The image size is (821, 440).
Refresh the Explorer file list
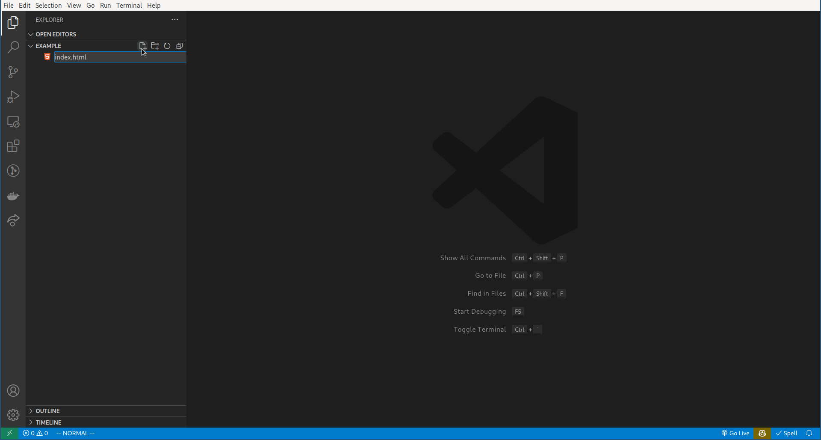167,46
